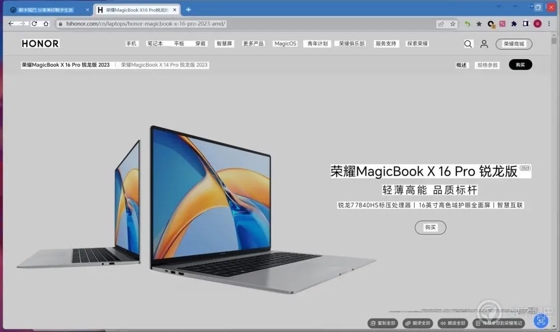Click the scrollbar down arrow
Viewport: 560px width, 332px height.
(x=554, y=326)
